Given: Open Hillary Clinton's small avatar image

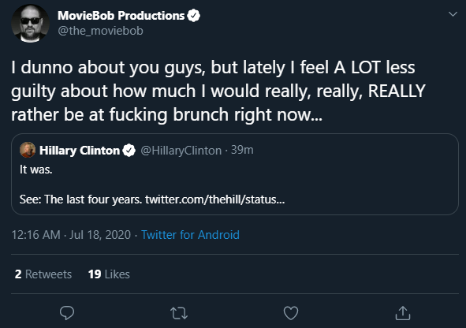Looking at the screenshot, I should pyautogui.click(x=28, y=150).
